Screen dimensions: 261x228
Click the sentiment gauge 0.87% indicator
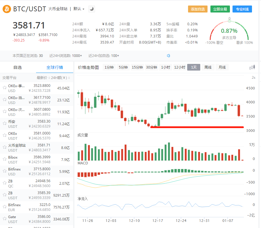click(229, 31)
